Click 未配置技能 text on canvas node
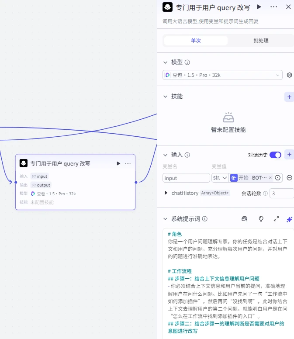This screenshot has height=339, width=294. [42, 202]
